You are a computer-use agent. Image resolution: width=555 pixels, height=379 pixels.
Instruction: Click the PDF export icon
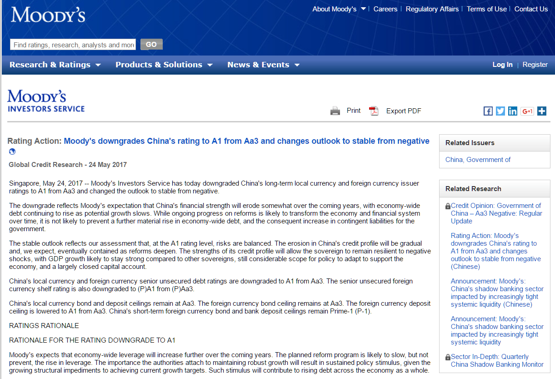(374, 111)
